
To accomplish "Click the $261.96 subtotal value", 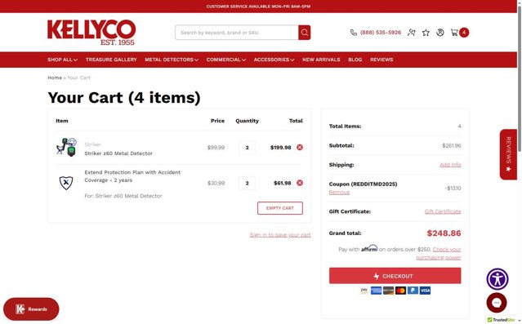I will 452,145.
